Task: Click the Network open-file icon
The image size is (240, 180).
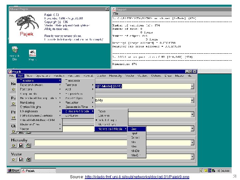Action: pos(14,89)
